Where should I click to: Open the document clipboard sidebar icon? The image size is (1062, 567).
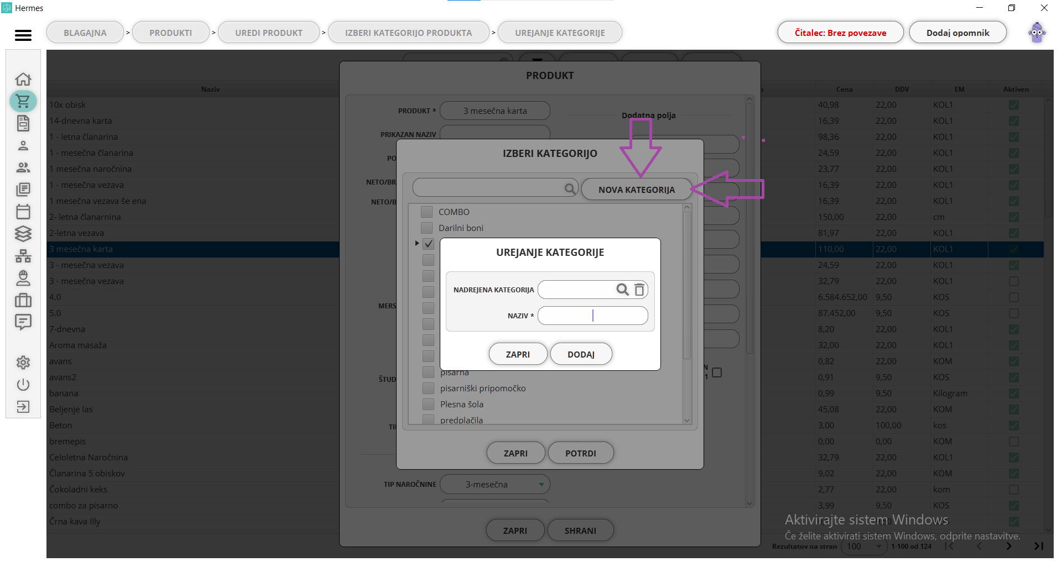(23, 123)
